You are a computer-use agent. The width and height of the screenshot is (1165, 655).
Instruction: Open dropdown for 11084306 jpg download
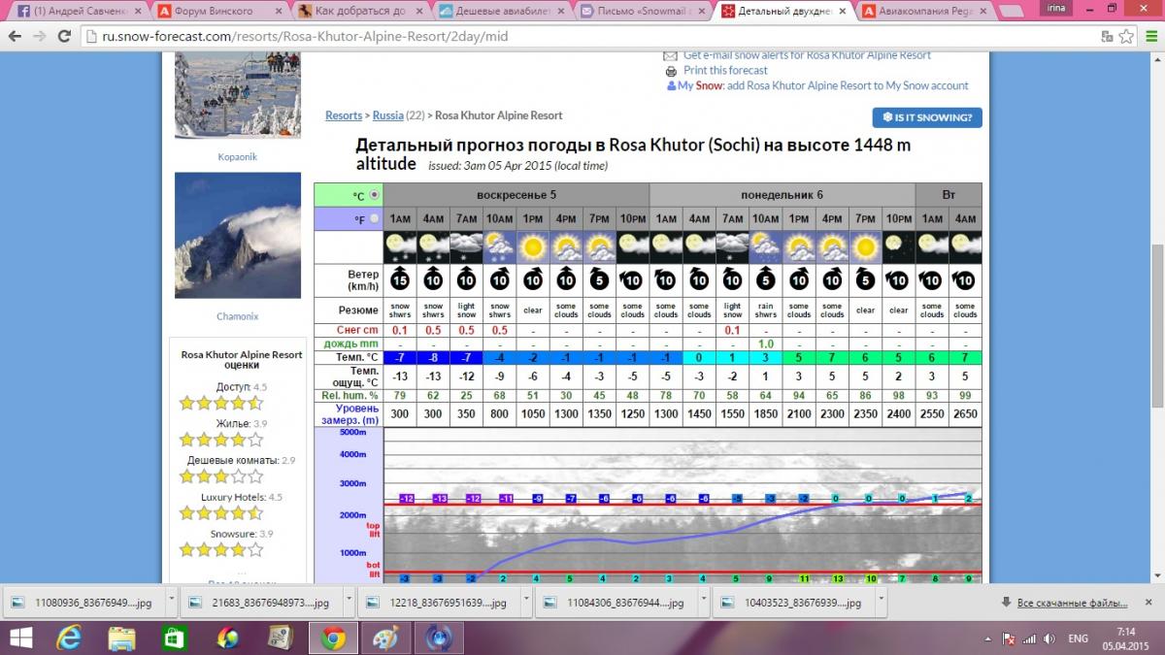coord(703,602)
